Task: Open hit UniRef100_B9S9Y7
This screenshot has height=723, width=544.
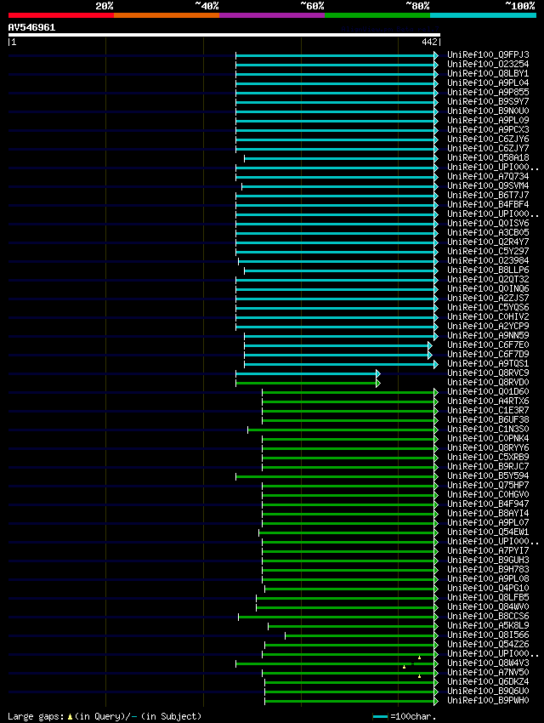Action: pos(488,101)
